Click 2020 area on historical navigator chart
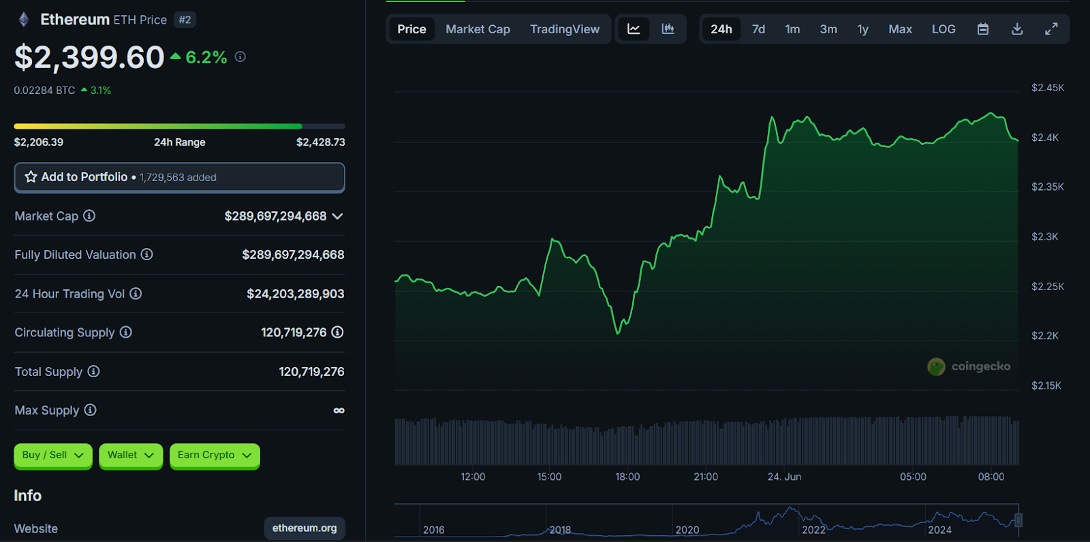The height and width of the screenshot is (542, 1090). coord(687,530)
